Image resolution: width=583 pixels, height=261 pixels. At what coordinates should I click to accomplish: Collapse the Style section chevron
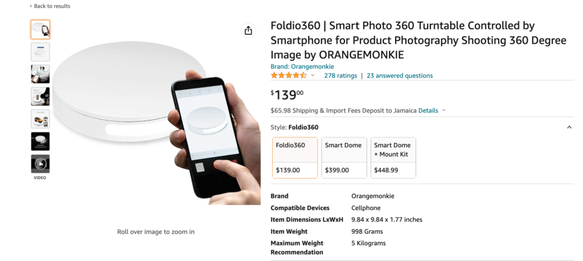point(569,127)
